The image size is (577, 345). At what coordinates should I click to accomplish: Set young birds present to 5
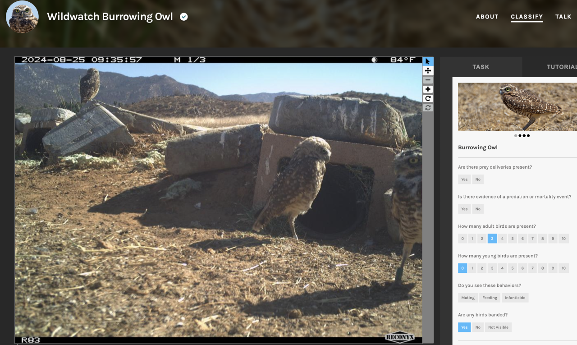click(513, 268)
